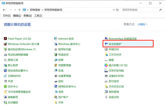Click the 同步中心 green icon
This screenshot has width=165, height=110.
coord(5,86)
